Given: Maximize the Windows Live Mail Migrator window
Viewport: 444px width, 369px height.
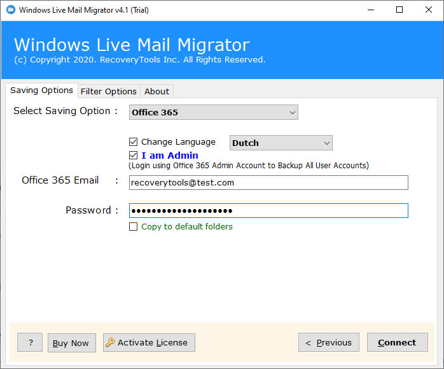Looking at the screenshot, I should pyautogui.click(x=399, y=10).
